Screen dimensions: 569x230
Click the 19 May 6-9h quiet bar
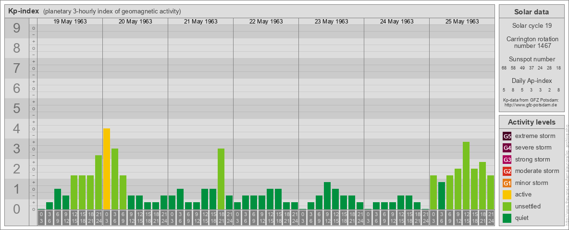[x=57, y=199]
